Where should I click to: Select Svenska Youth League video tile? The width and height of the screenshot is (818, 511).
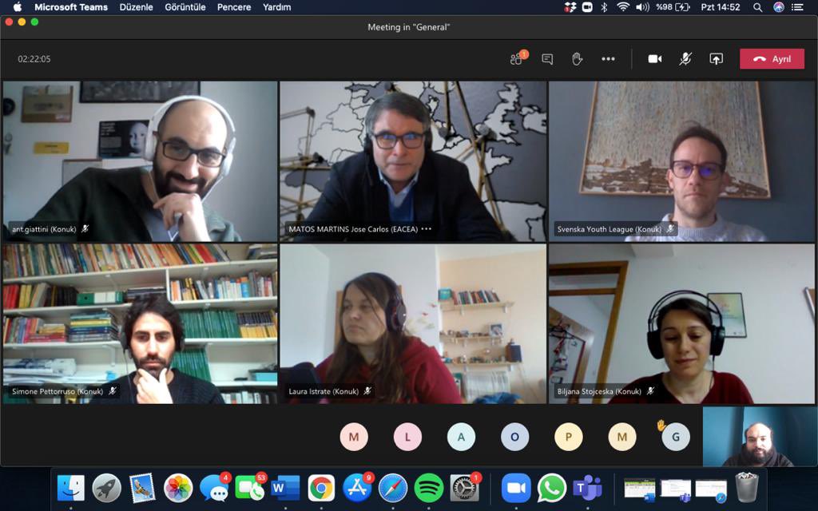[681, 161]
